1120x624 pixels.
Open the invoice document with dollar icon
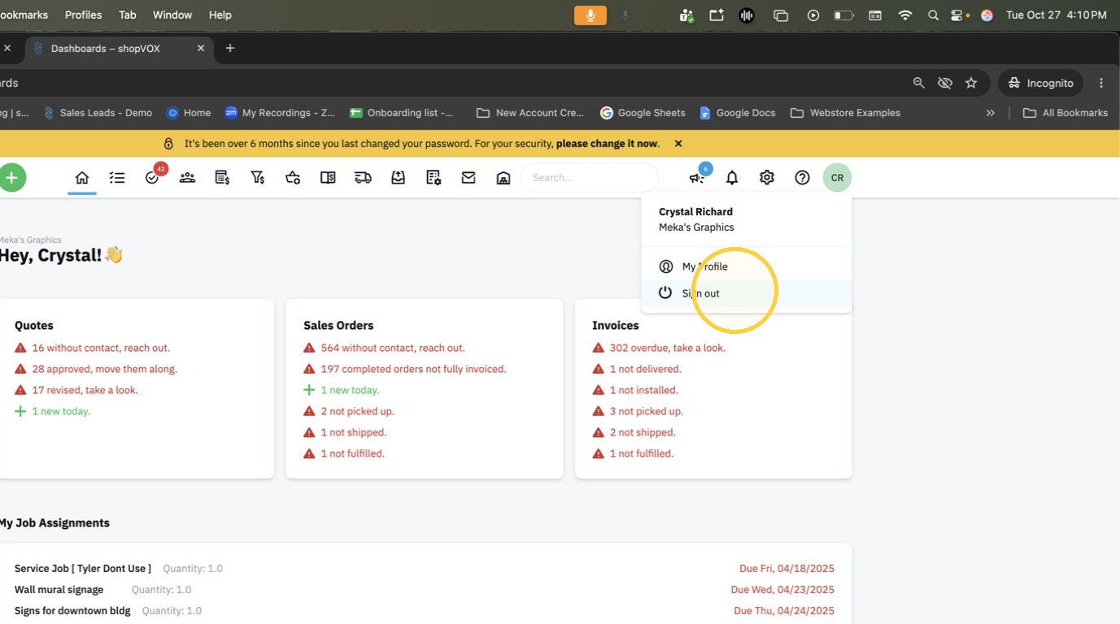click(222, 177)
